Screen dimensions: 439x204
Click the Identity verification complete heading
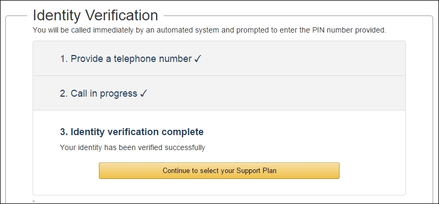click(132, 131)
